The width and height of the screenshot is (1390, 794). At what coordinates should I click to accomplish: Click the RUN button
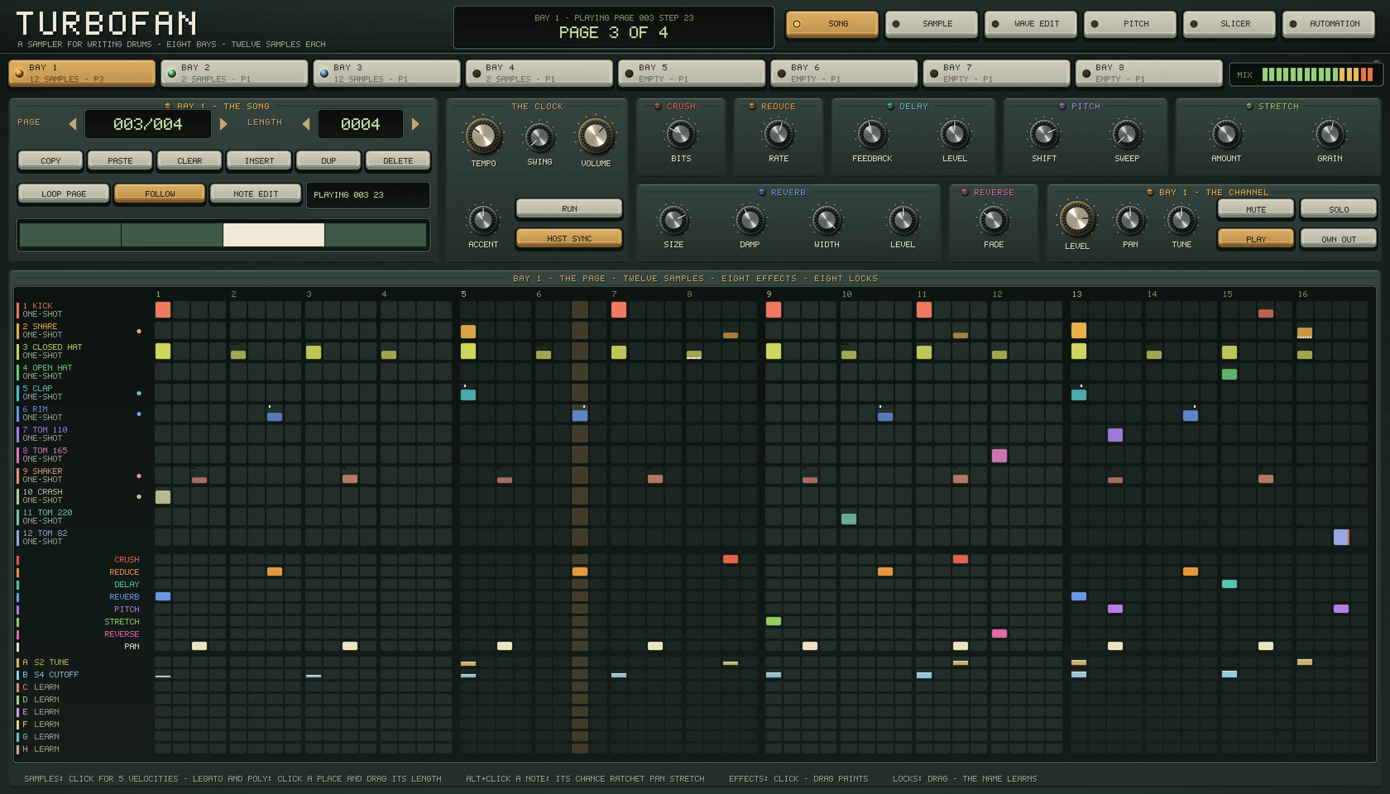[x=569, y=208]
